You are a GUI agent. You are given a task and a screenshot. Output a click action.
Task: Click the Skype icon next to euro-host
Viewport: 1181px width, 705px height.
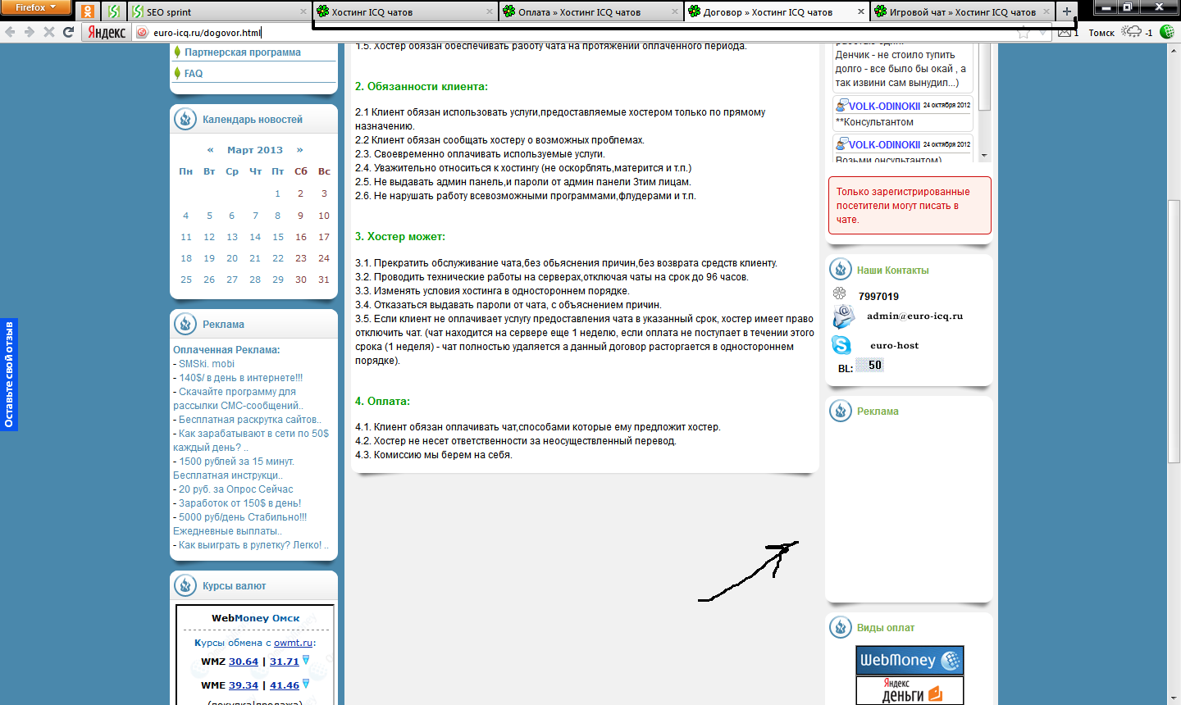pyautogui.click(x=841, y=345)
